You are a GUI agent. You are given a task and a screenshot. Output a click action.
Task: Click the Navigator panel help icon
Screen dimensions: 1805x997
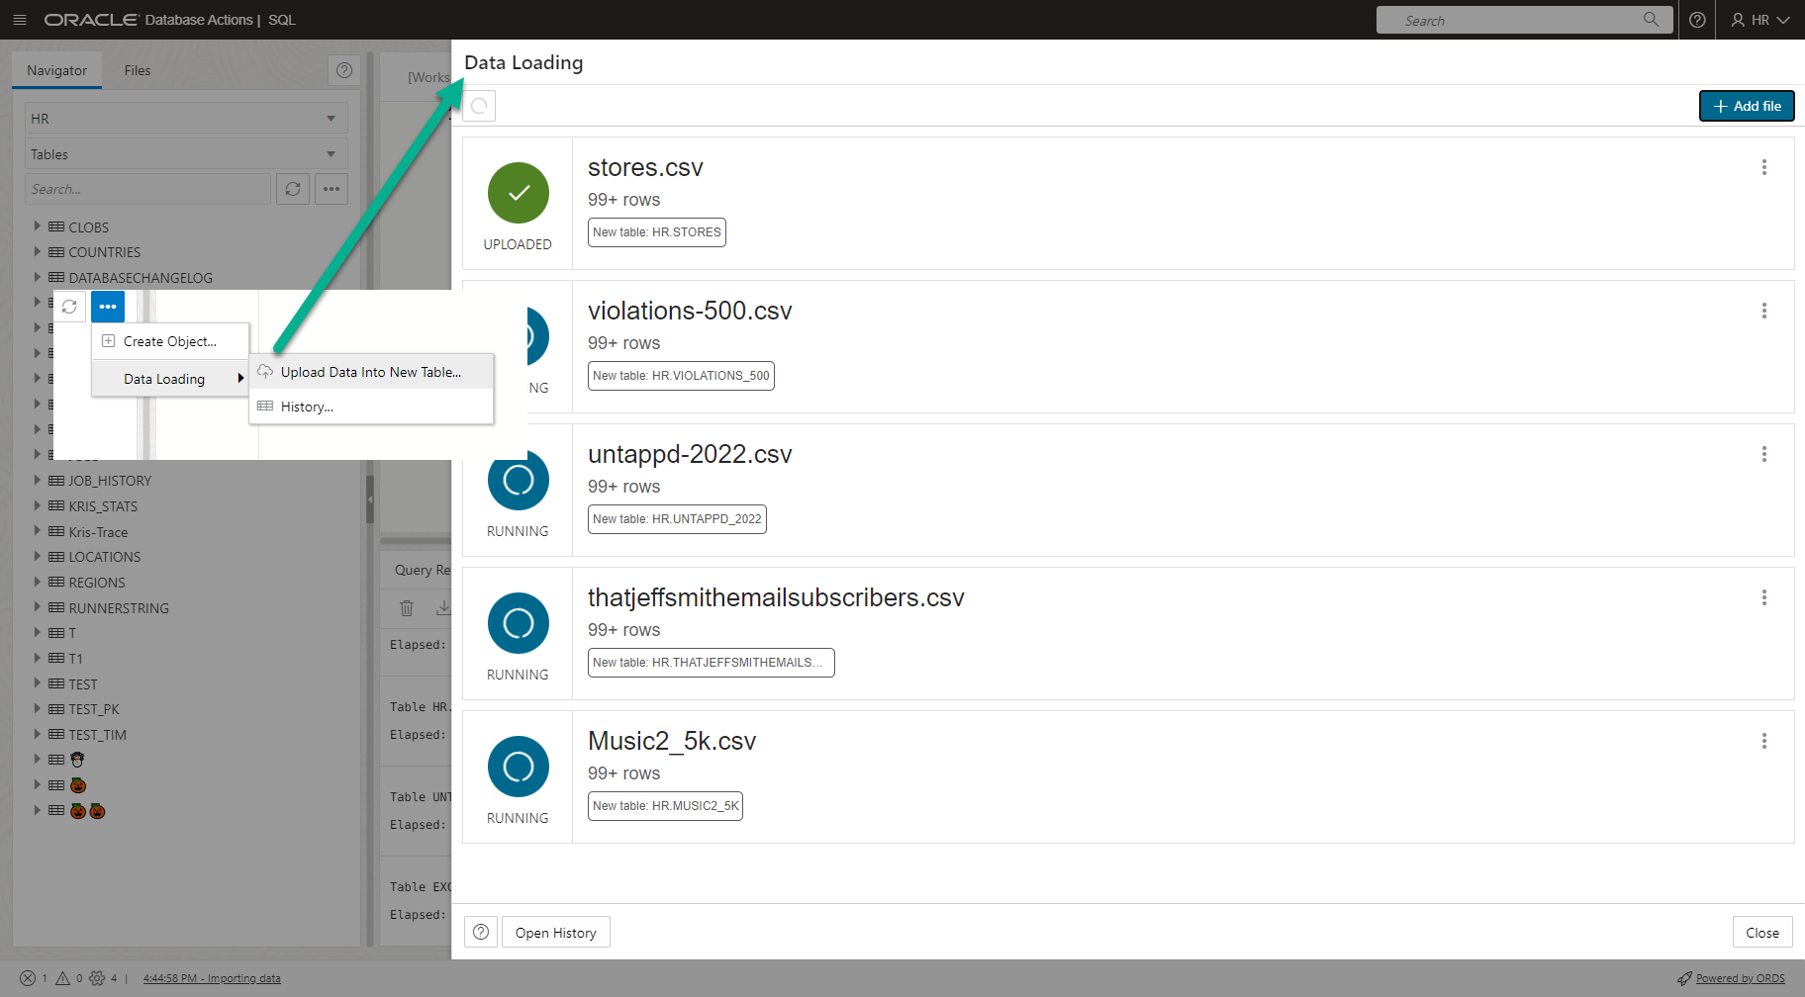click(x=344, y=70)
